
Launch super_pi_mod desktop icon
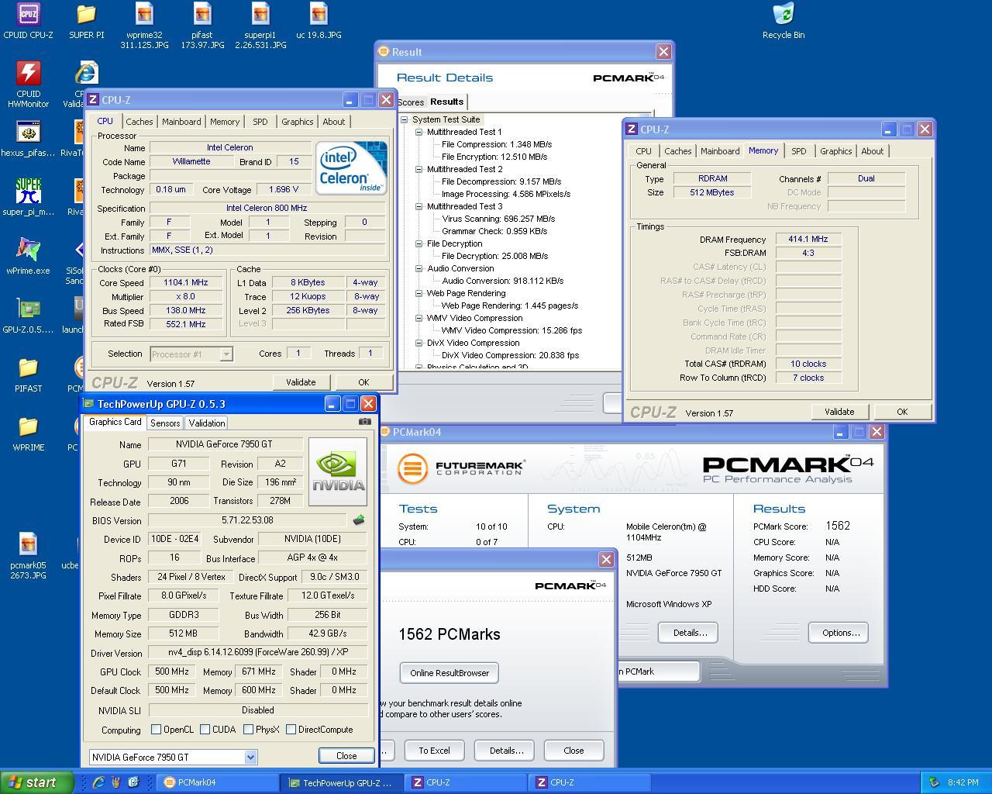click(x=28, y=198)
